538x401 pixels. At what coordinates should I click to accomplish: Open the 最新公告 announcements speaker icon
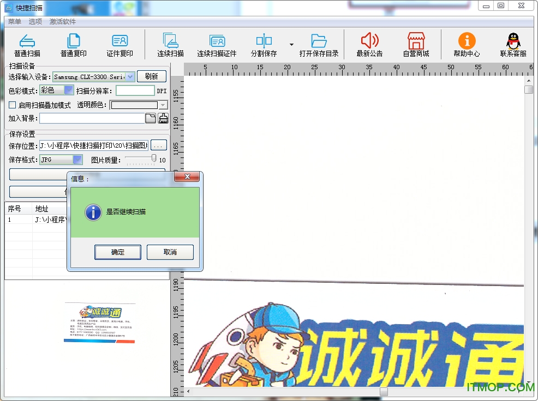(x=369, y=41)
